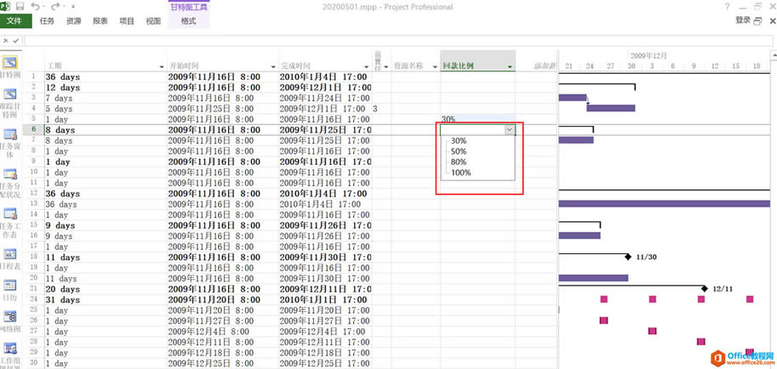Viewport: 777px width, 369px height.
Task: Select the 日历 view icon in sidebar
Action: 12,293
